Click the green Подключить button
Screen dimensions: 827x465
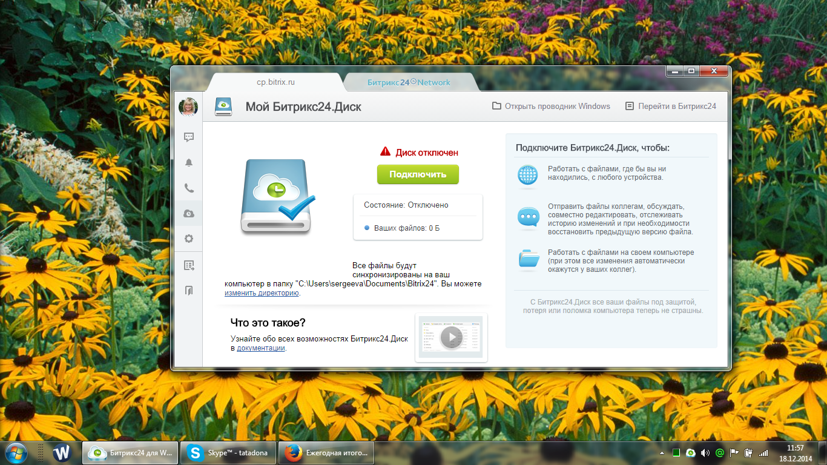[418, 174]
